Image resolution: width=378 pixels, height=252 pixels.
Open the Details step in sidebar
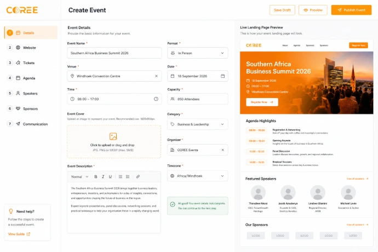click(31, 33)
